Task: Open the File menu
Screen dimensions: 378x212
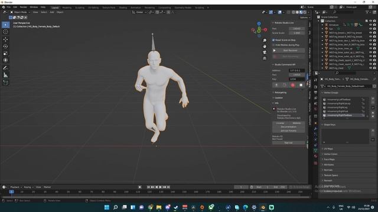Action: pyautogui.click(x=9, y=7)
